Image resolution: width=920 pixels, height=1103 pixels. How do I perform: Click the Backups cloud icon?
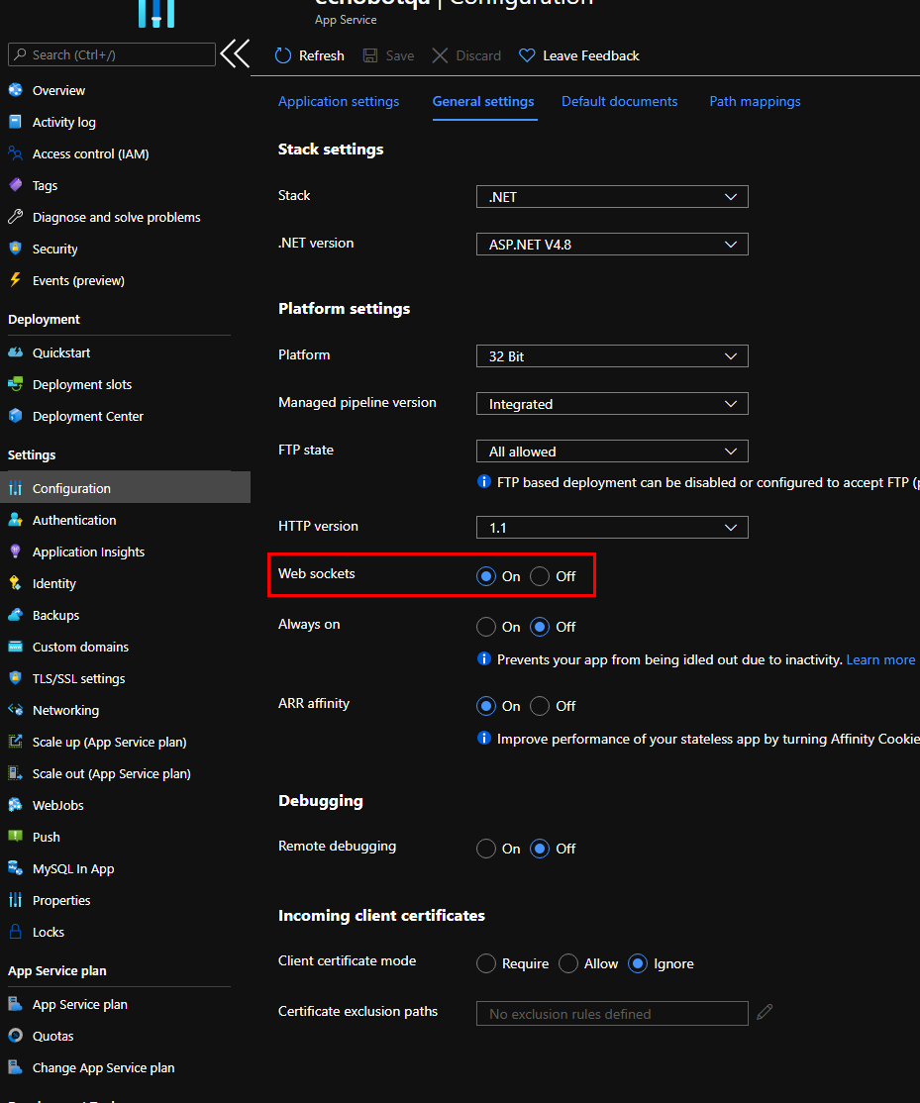(x=16, y=615)
